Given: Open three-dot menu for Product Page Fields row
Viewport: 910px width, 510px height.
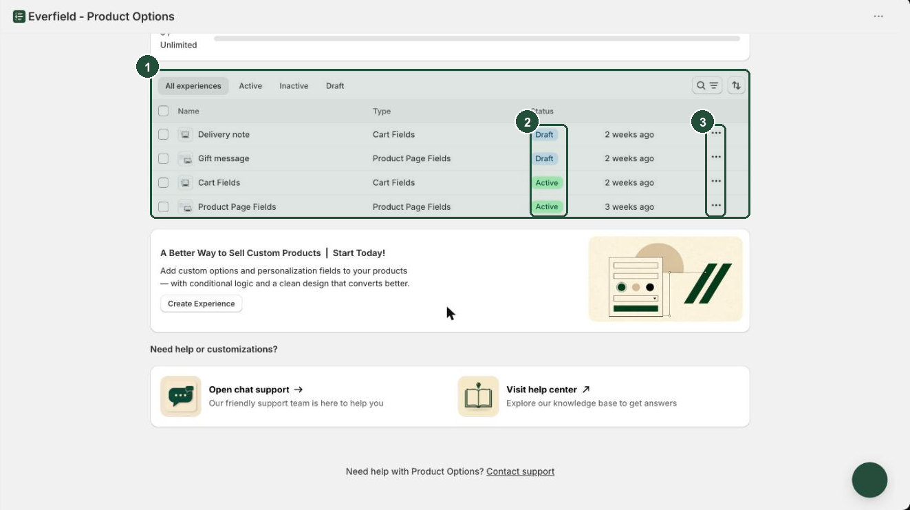Looking at the screenshot, I should point(716,206).
